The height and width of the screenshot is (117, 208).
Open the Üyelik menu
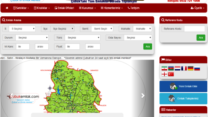[x=197, y=8]
